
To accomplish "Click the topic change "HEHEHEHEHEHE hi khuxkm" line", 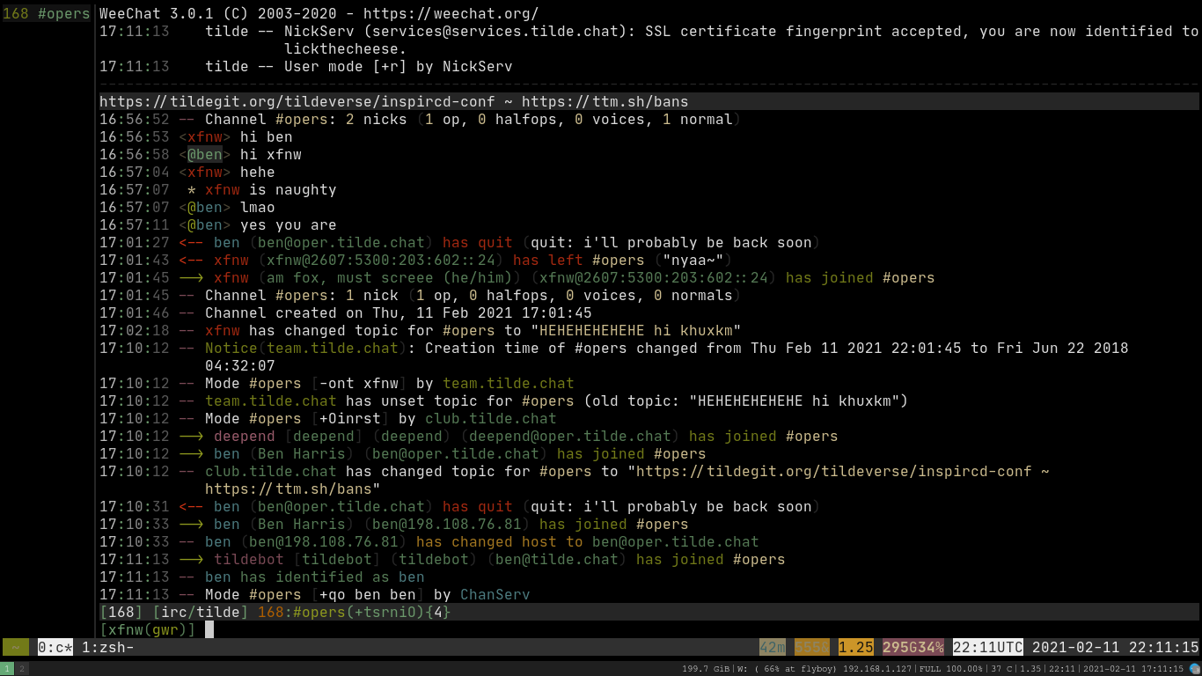I will tap(421, 331).
